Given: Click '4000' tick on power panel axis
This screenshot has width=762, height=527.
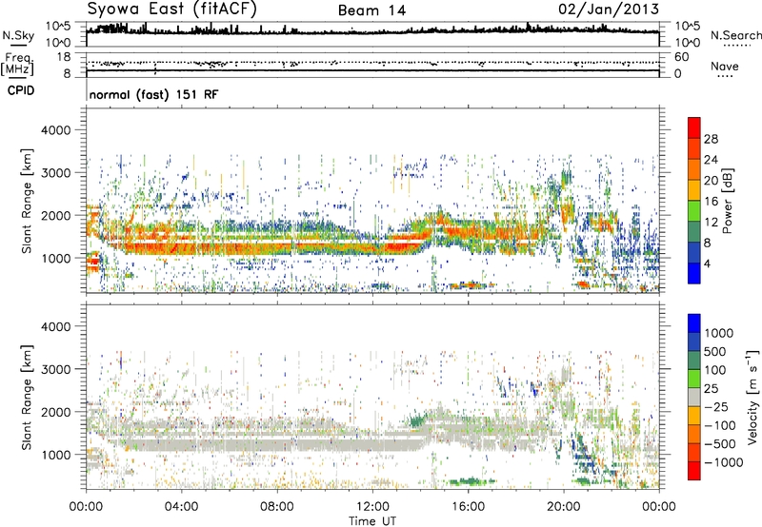Looking at the screenshot, I should (x=55, y=130).
